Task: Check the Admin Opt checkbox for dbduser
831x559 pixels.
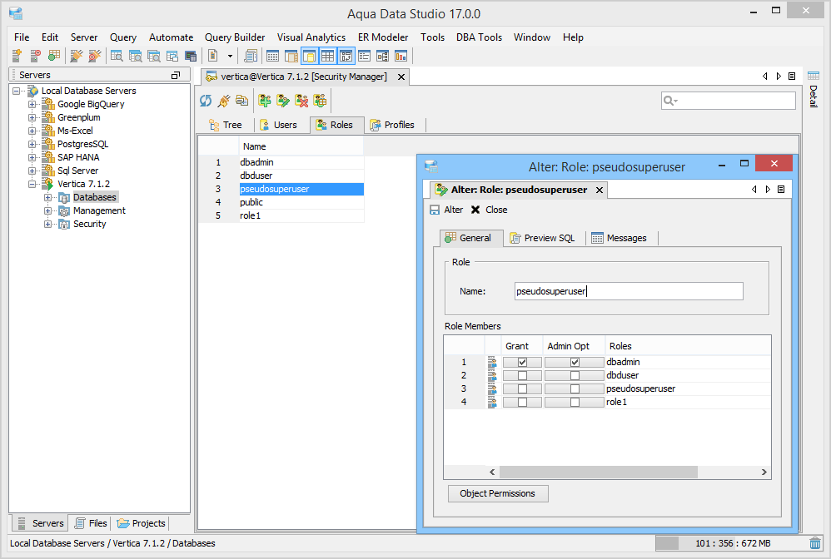Action: [x=575, y=375]
